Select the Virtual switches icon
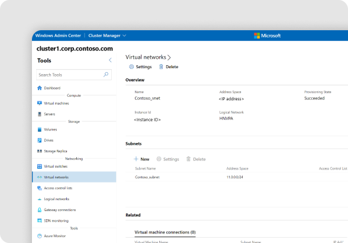348x243 pixels. (40, 167)
